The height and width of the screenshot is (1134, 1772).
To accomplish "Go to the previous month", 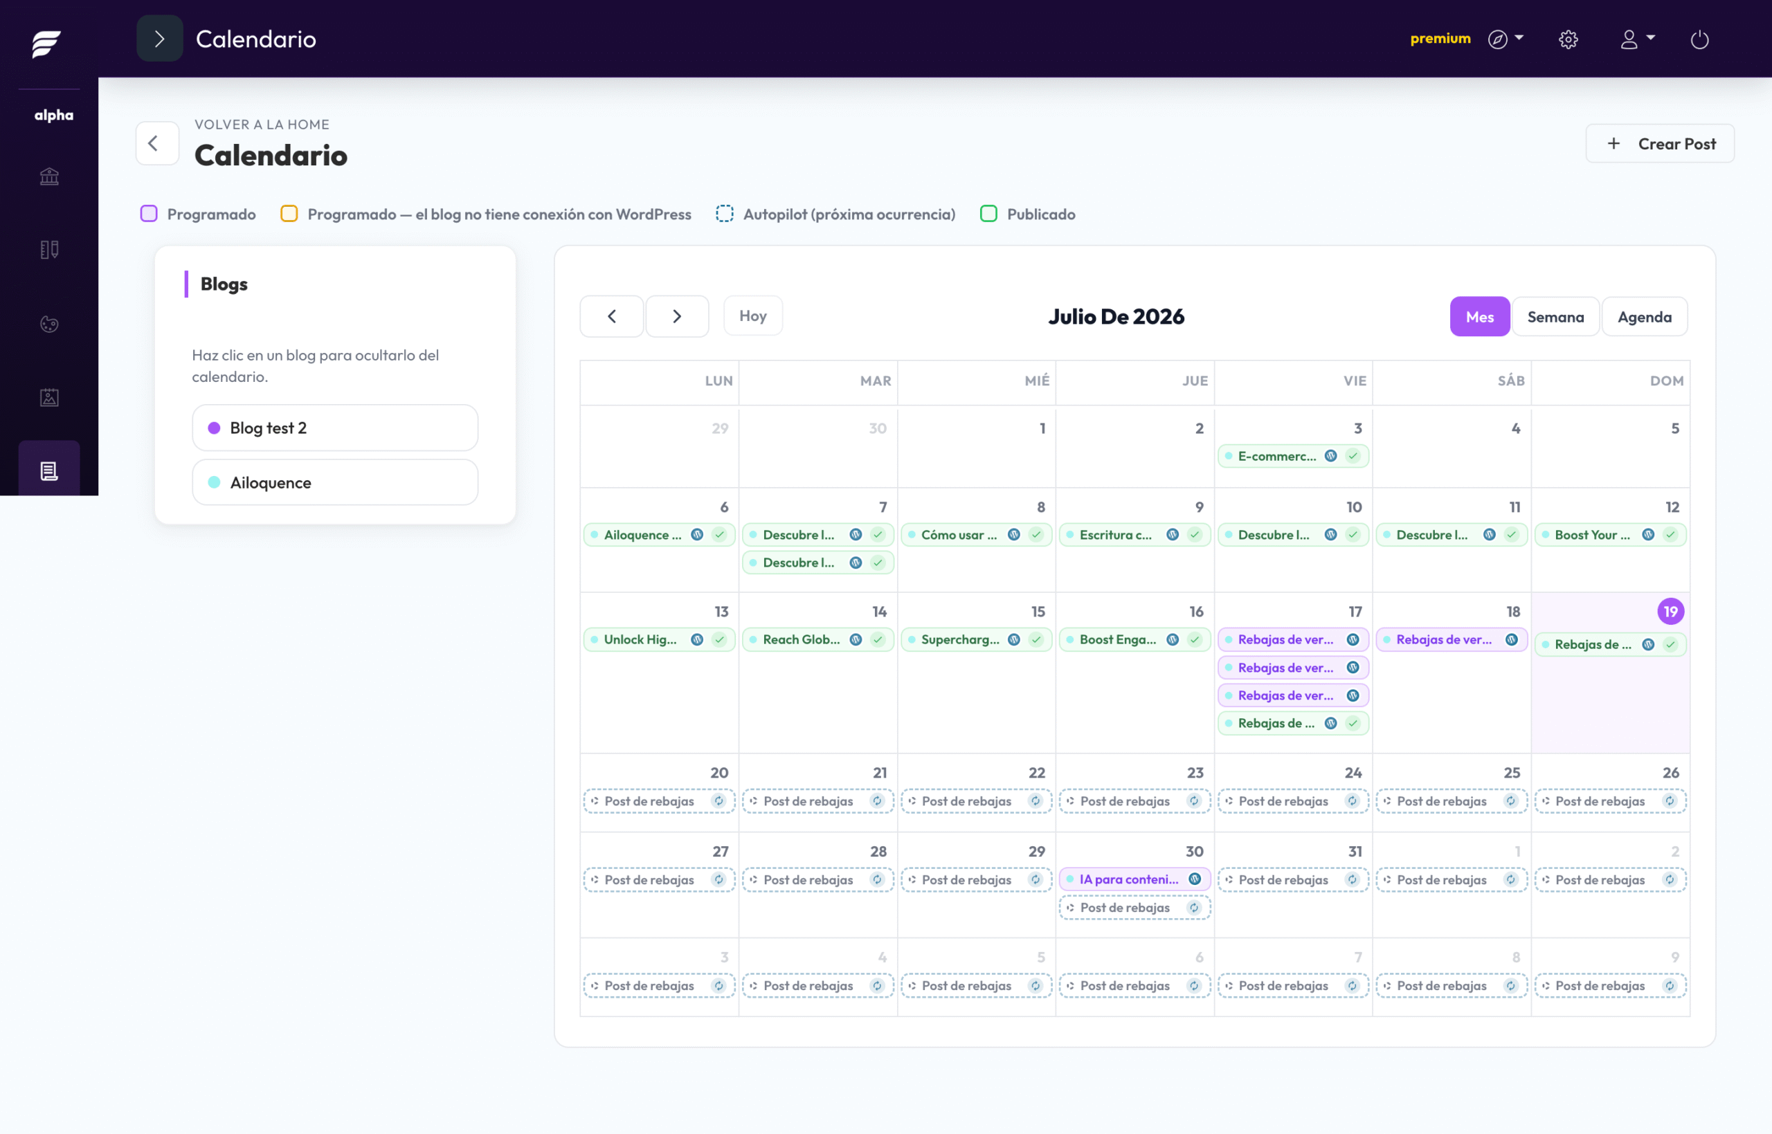I will click(611, 317).
